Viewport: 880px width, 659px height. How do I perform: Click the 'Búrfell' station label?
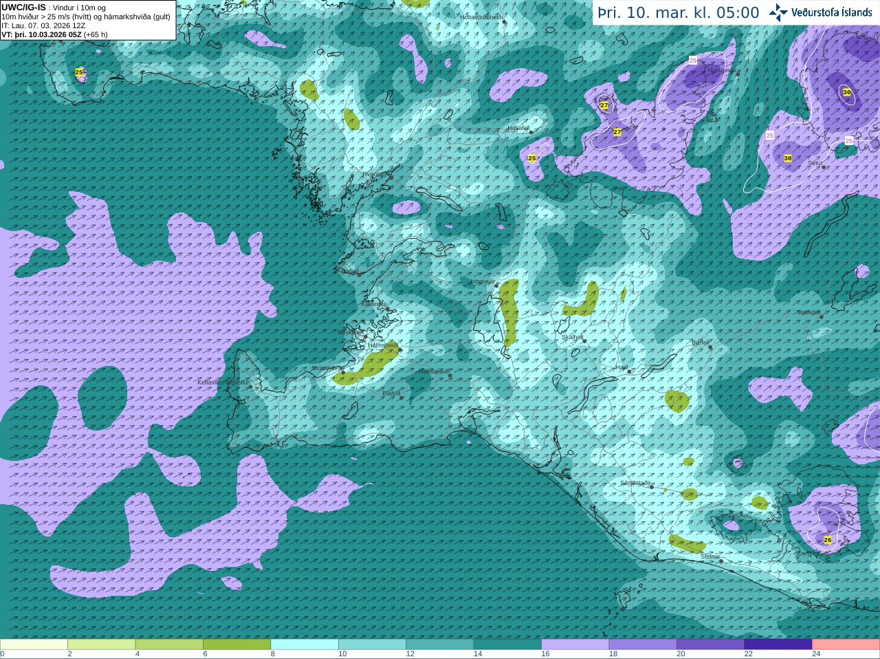(x=701, y=342)
